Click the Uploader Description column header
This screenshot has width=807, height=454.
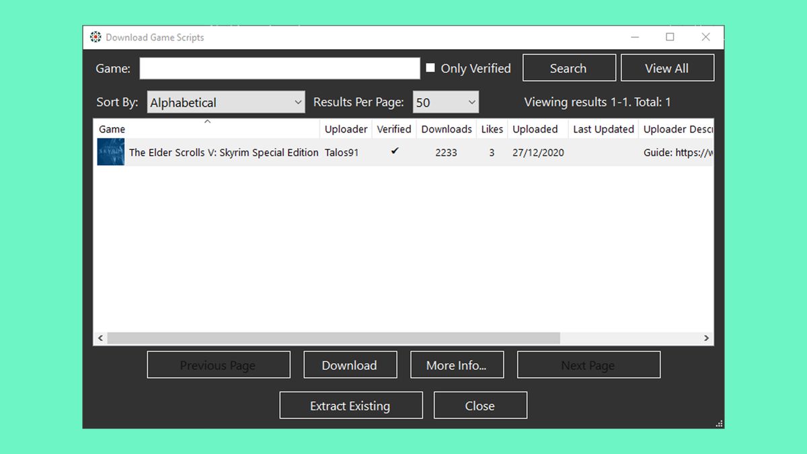pyautogui.click(x=677, y=129)
